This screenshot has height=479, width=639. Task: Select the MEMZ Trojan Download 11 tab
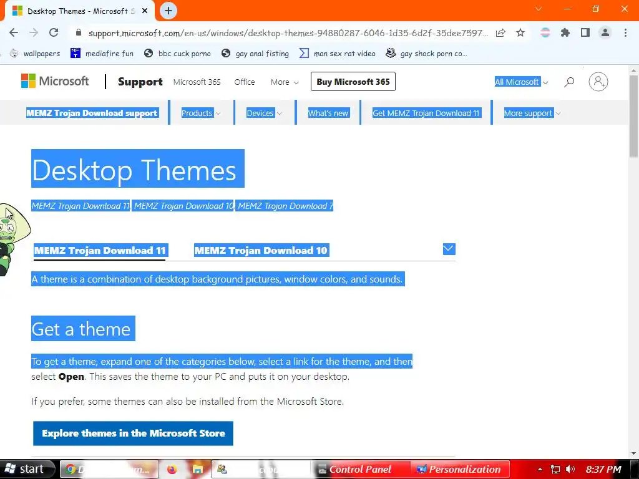coord(100,250)
